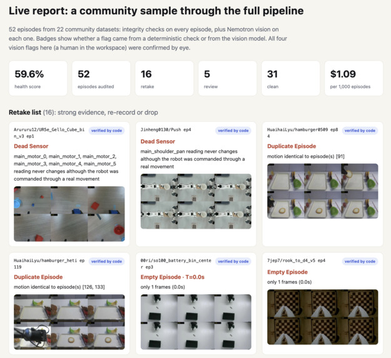The height and width of the screenshot is (358, 391).
Task: Click 'verified by code' badge on hamburger0509 card
Action: 360,131
